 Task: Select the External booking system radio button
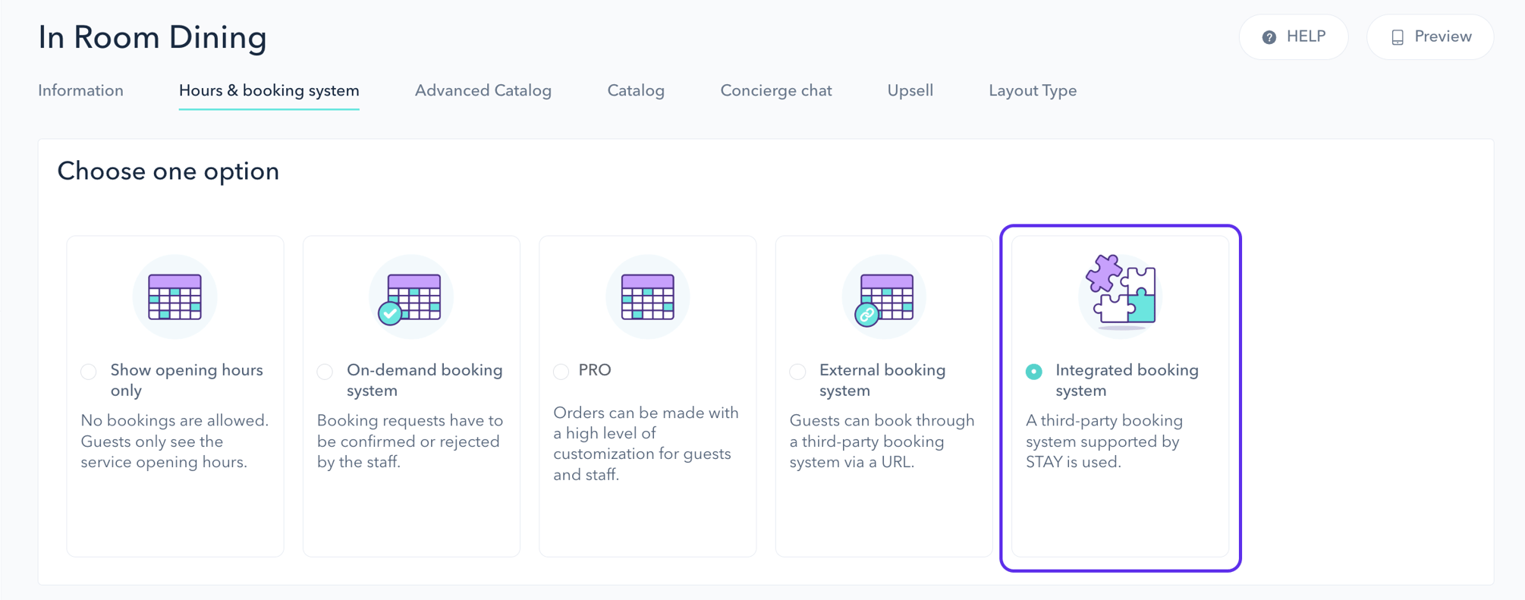point(797,371)
